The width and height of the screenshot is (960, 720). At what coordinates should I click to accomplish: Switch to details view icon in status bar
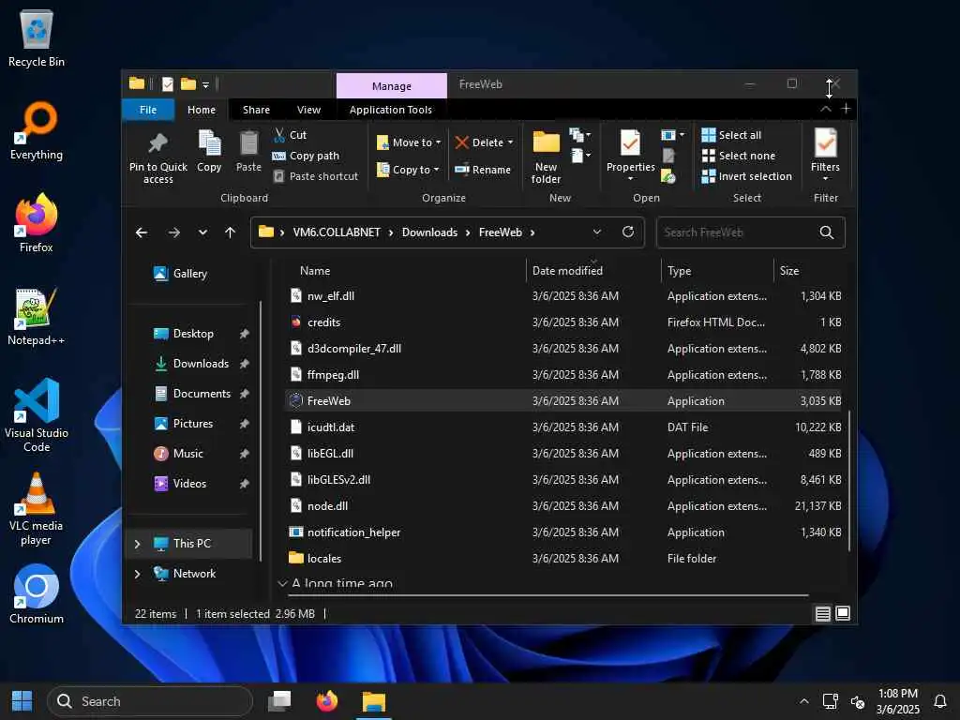point(823,613)
